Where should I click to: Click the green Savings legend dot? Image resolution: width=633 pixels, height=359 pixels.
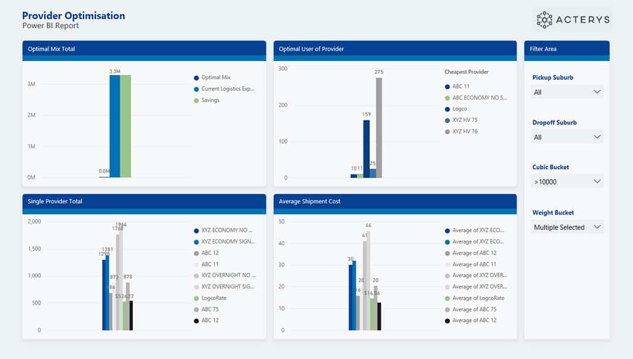click(x=196, y=100)
